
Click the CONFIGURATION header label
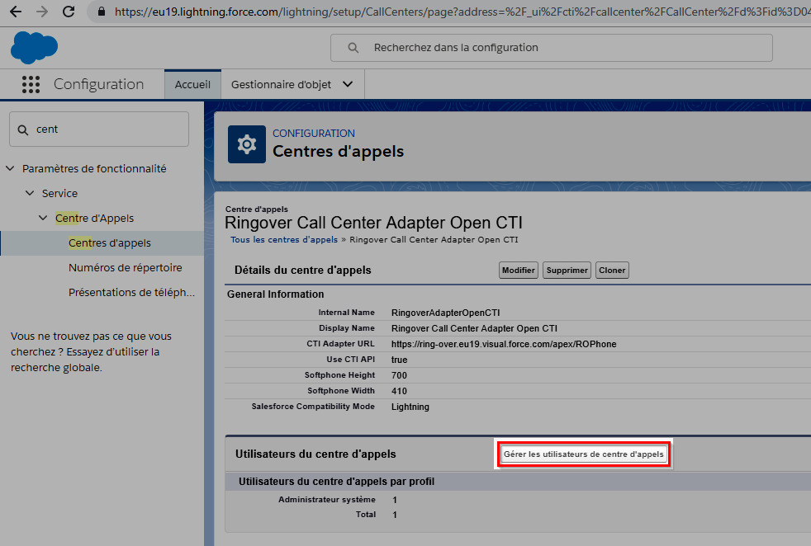(314, 134)
